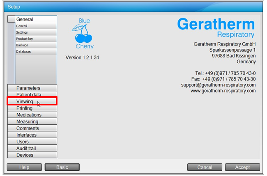Click the Help button
Image resolution: width=267 pixels, height=176 pixels.
click(24, 167)
